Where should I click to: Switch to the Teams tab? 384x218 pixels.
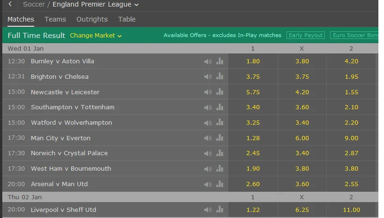click(x=55, y=19)
